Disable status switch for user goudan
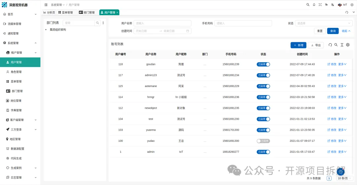Screen dimensions: 357x185 tap(263, 64)
